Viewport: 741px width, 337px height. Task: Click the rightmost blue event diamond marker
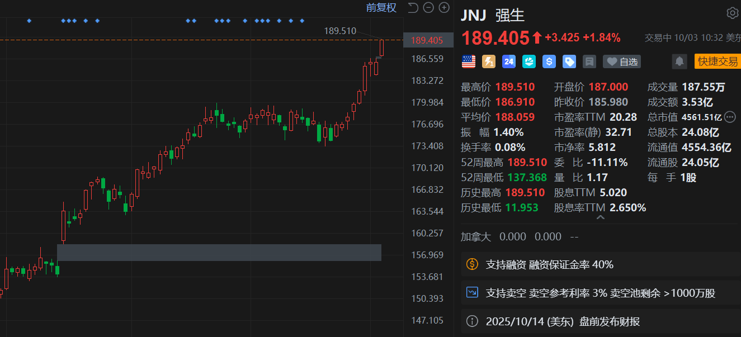pos(303,21)
